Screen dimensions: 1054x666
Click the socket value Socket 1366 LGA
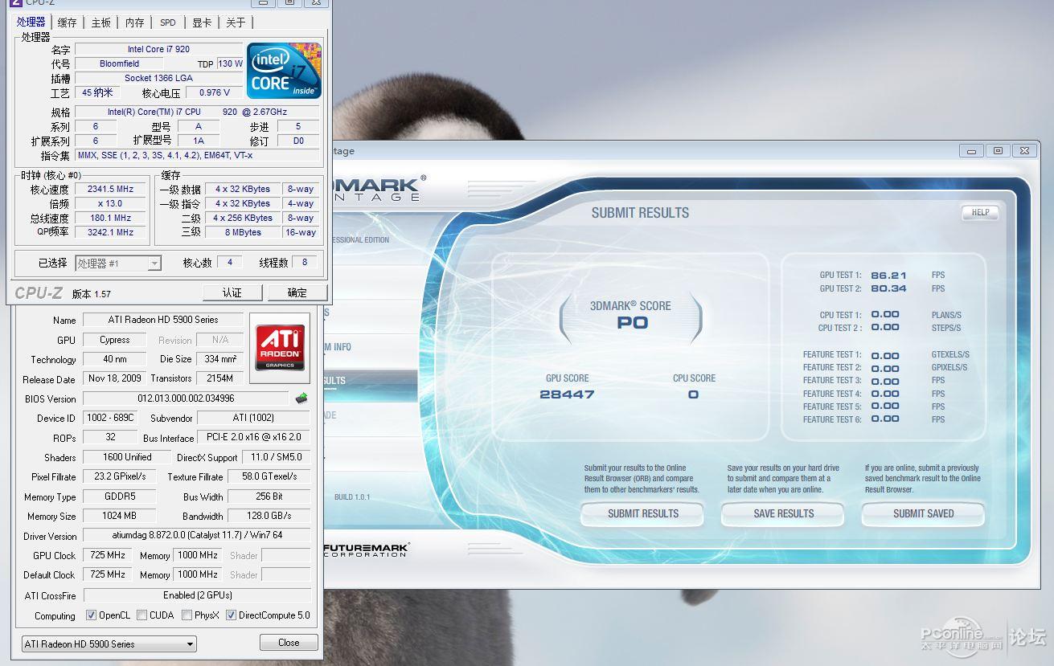[x=158, y=78]
